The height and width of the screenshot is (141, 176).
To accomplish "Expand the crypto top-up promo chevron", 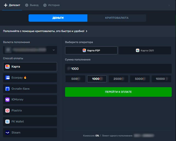I will coord(86,31).
